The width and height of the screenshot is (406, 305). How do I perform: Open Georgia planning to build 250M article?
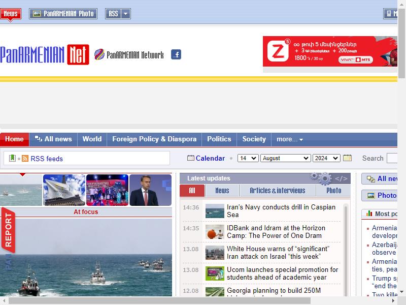(274, 290)
